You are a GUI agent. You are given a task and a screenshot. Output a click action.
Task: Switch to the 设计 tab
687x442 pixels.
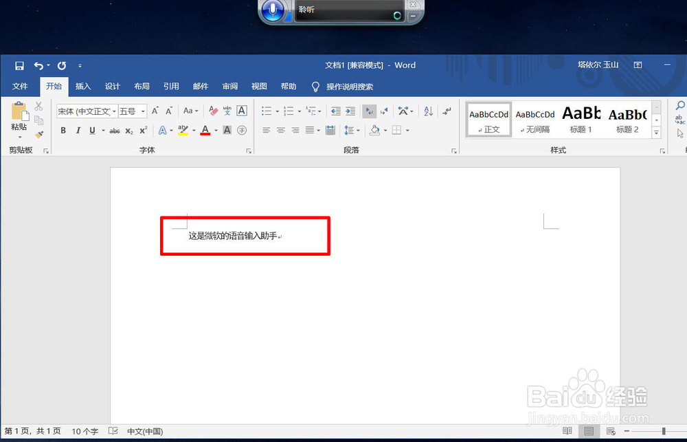112,87
